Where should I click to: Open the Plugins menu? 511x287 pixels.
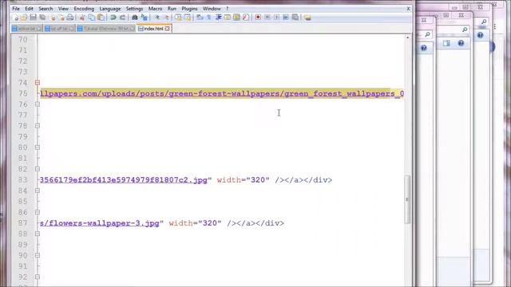tap(189, 9)
